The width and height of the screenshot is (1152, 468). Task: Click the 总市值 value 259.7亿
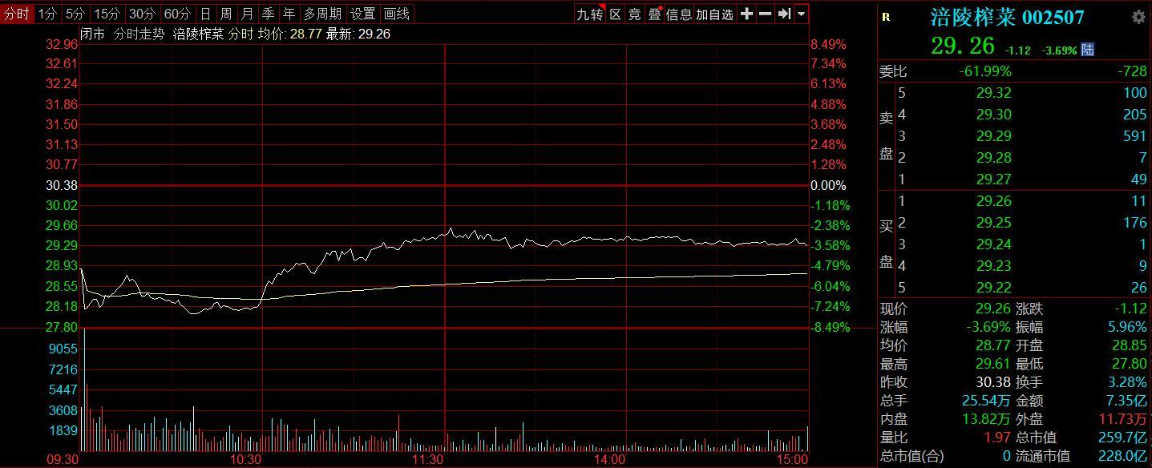tap(1122, 438)
